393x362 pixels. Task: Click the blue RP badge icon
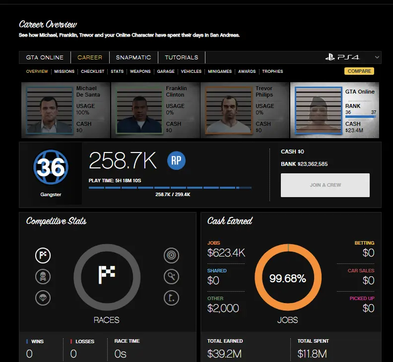(176, 161)
